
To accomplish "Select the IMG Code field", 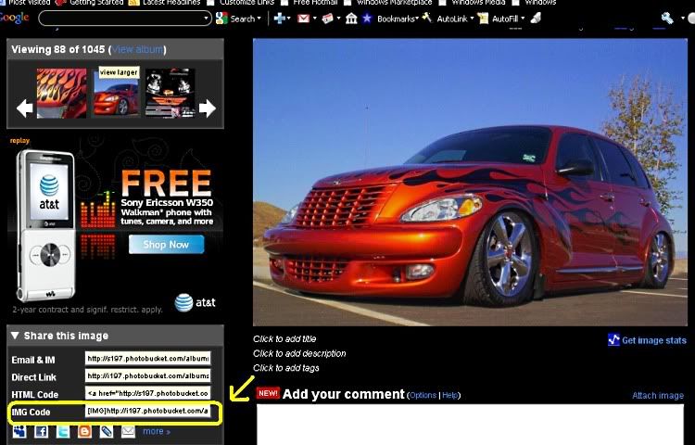I will click(x=147, y=411).
